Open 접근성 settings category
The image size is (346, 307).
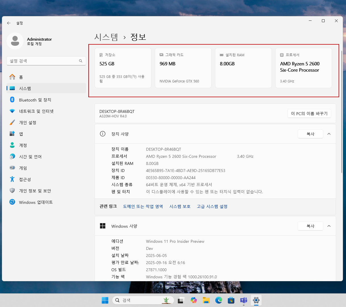point(46,179)
